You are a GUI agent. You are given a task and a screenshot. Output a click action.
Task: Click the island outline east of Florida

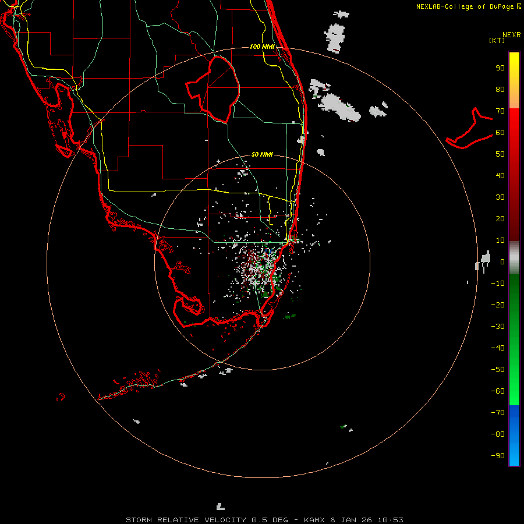pyautogui.click(x=469, y=128)
